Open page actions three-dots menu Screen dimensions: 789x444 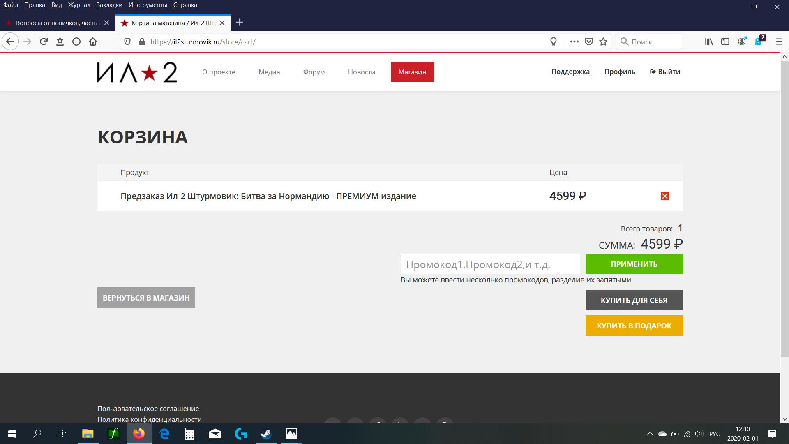coord(574,42)
